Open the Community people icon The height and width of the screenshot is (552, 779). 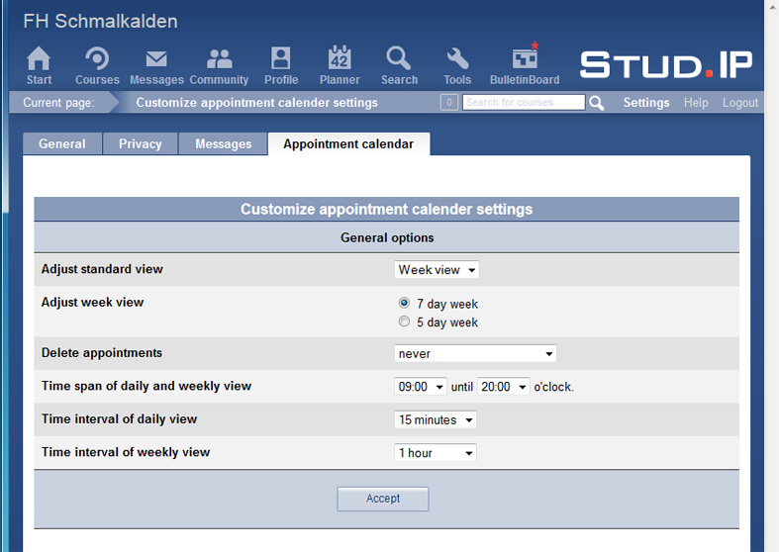(x=219, y=58)
